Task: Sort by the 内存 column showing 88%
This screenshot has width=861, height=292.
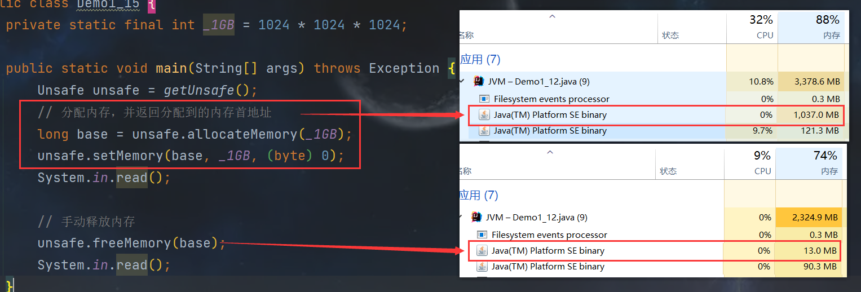Action: pyautogui.click(x=827, y=26)
